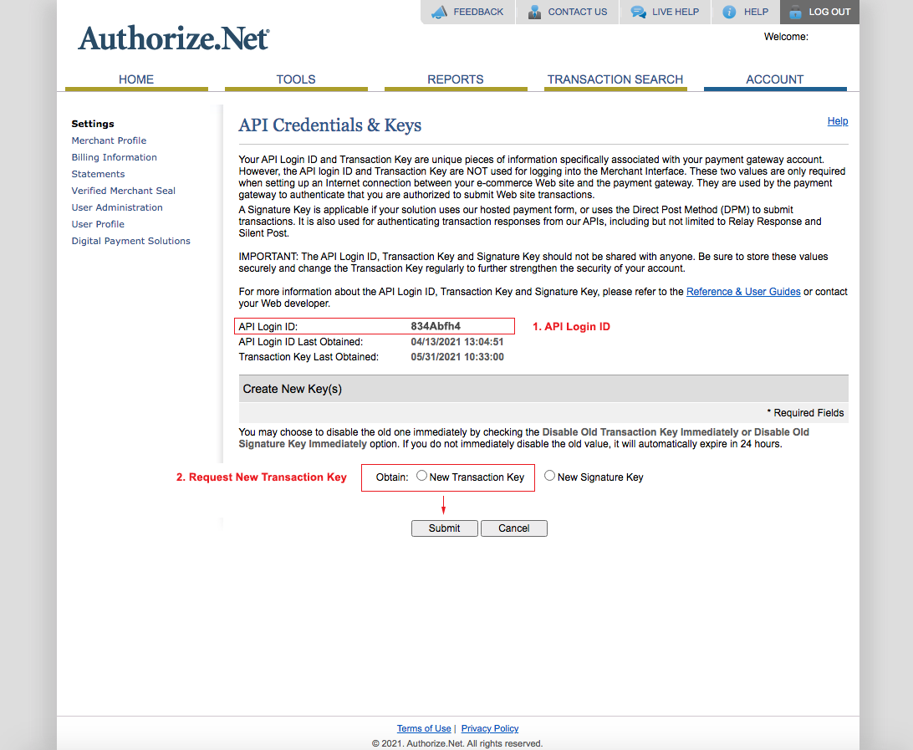This screenshot has width=913, height=750.
Task: Open Digital Payment Solutions in sidebar
Action: pos(131,241)
